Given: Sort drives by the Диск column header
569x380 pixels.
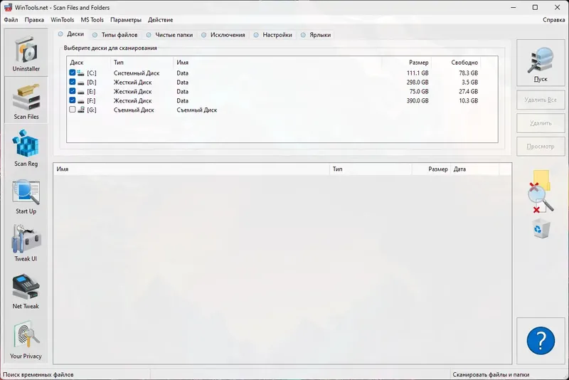Looking at the screenshot, I should [x=88, y=63].
